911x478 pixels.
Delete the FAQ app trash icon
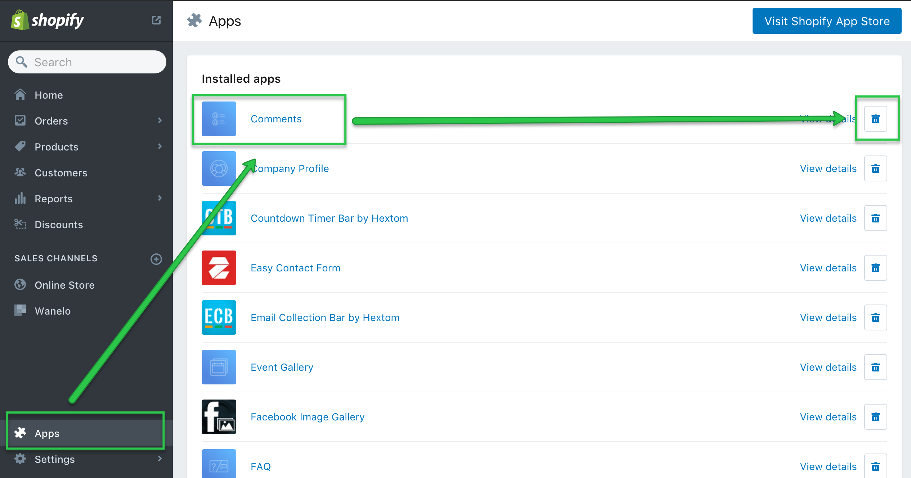coord(876,466)
